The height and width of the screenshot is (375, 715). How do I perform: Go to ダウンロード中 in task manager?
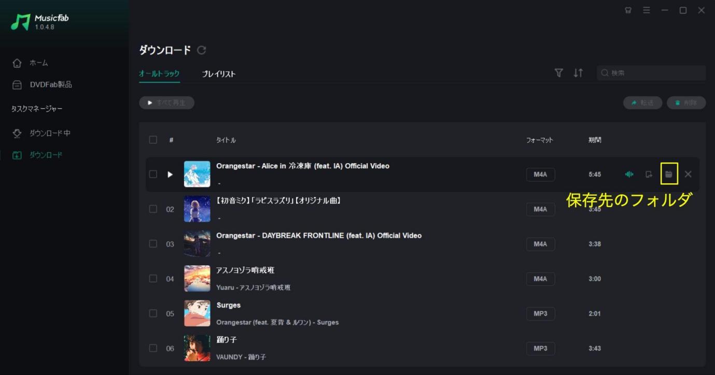(x=41, y=133)
